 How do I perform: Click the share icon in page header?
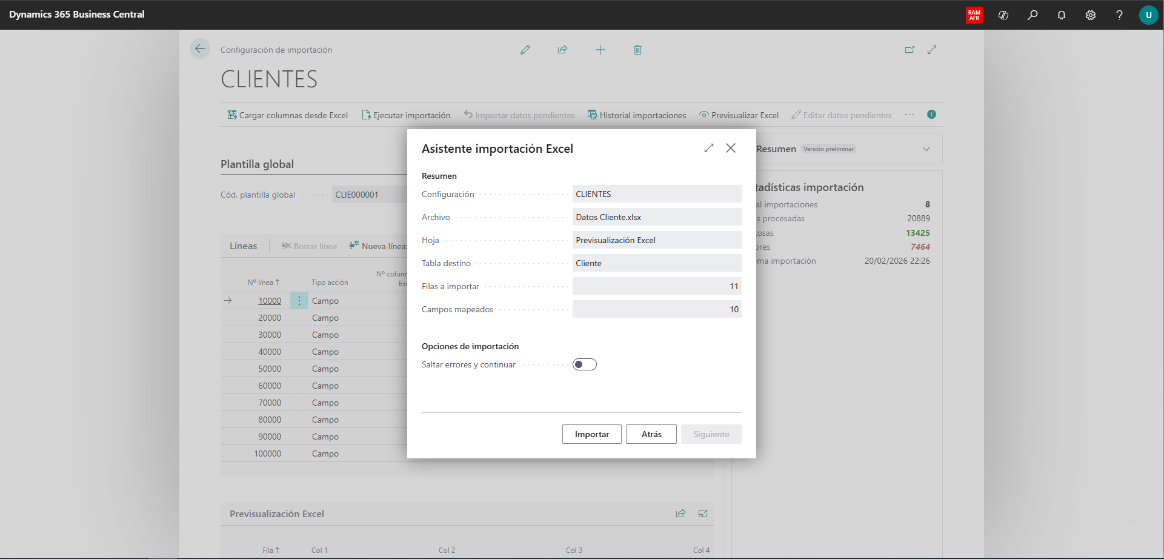coord(562,50)
